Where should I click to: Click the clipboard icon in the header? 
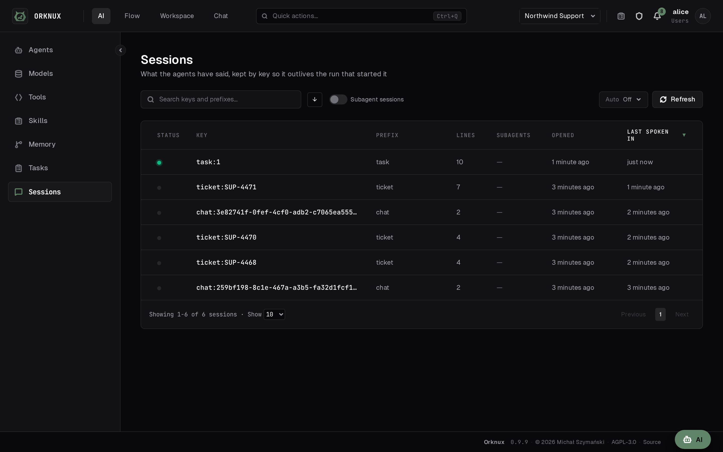[621, 16]
